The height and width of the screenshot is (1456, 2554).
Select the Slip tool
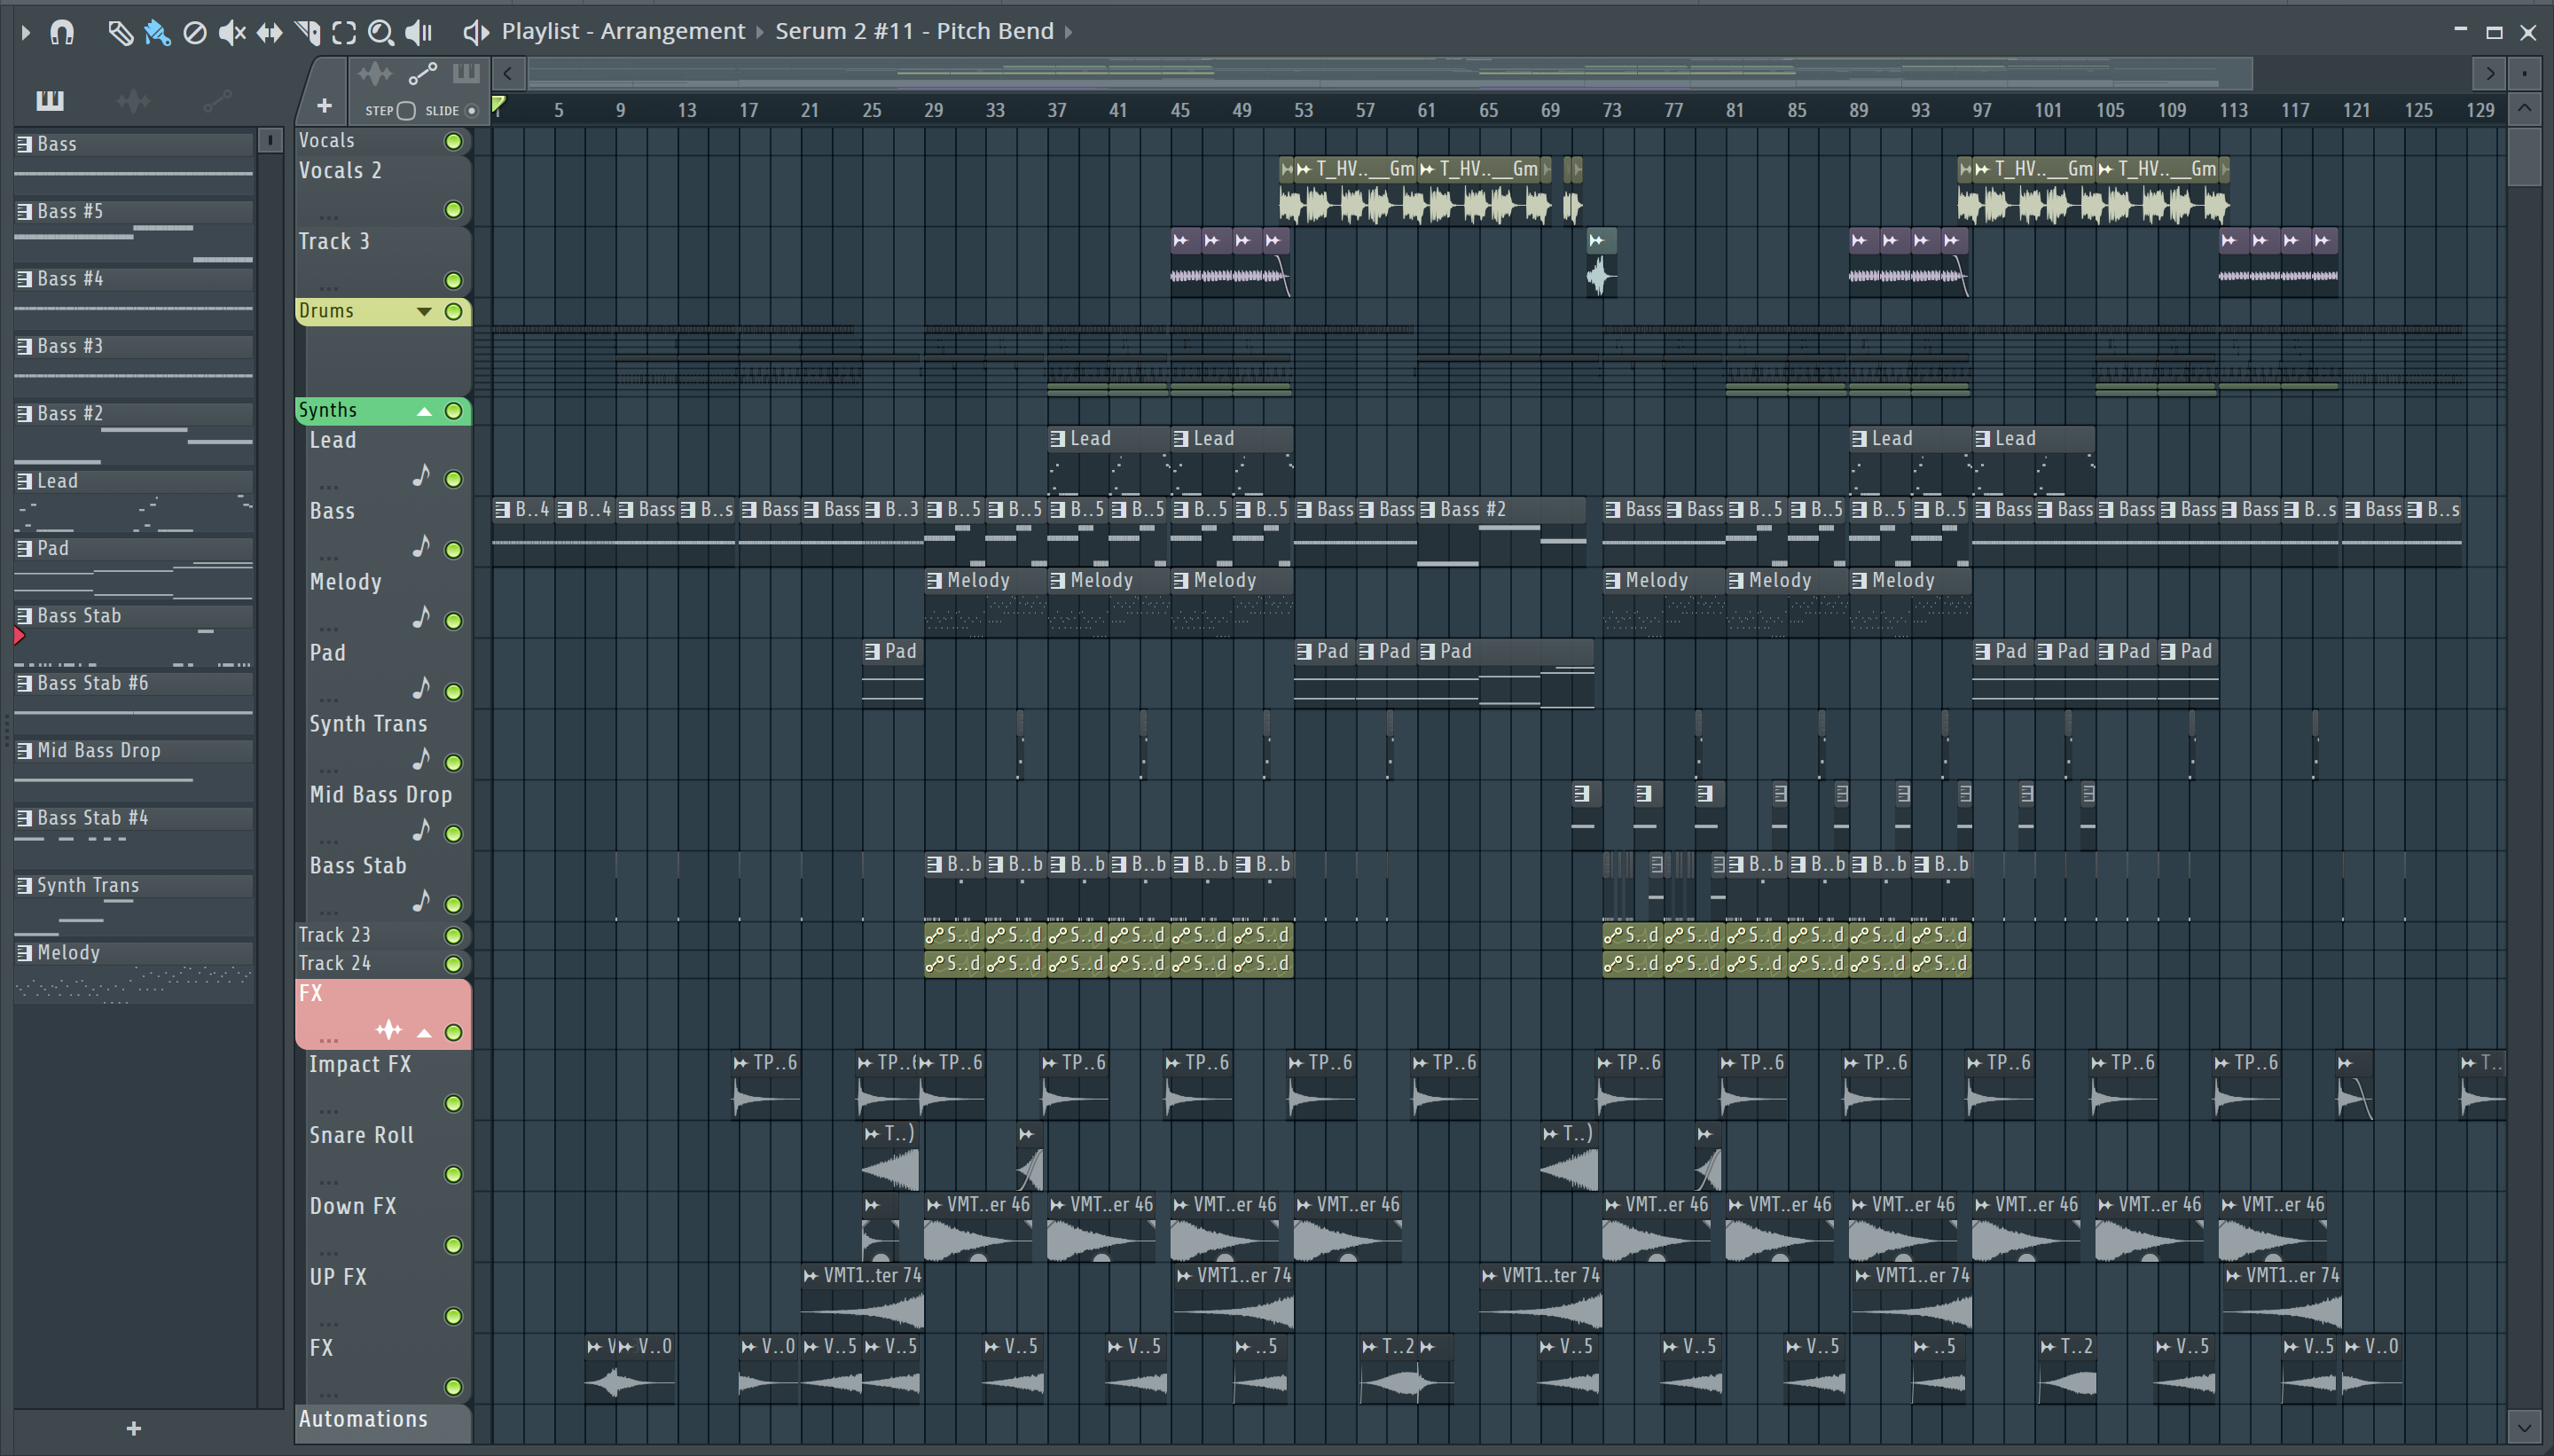click(269, 33)
